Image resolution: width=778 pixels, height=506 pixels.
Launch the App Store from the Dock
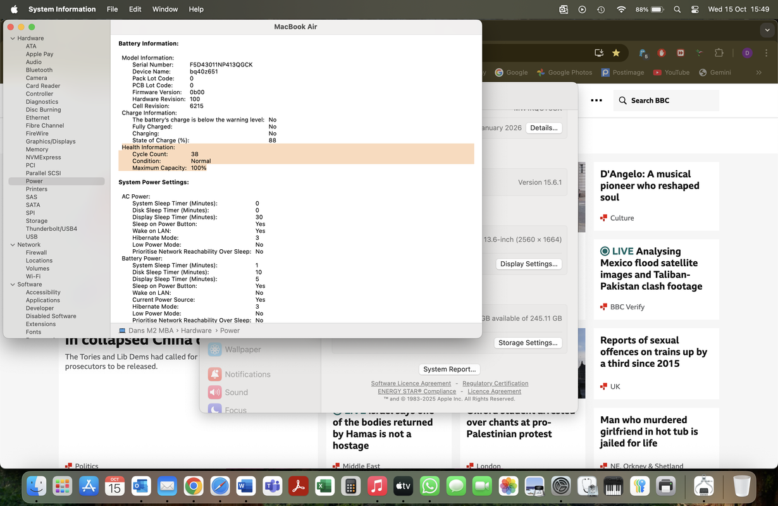[x=89, y=486]
